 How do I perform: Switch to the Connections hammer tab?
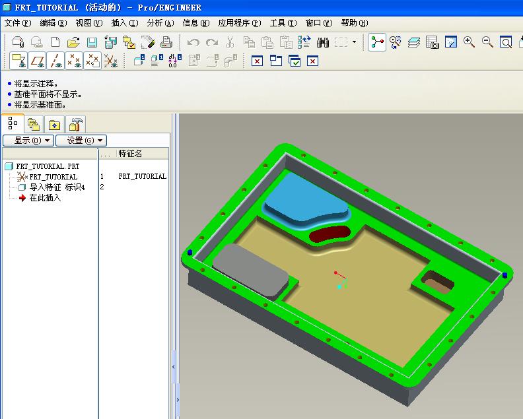coord(75,124)
